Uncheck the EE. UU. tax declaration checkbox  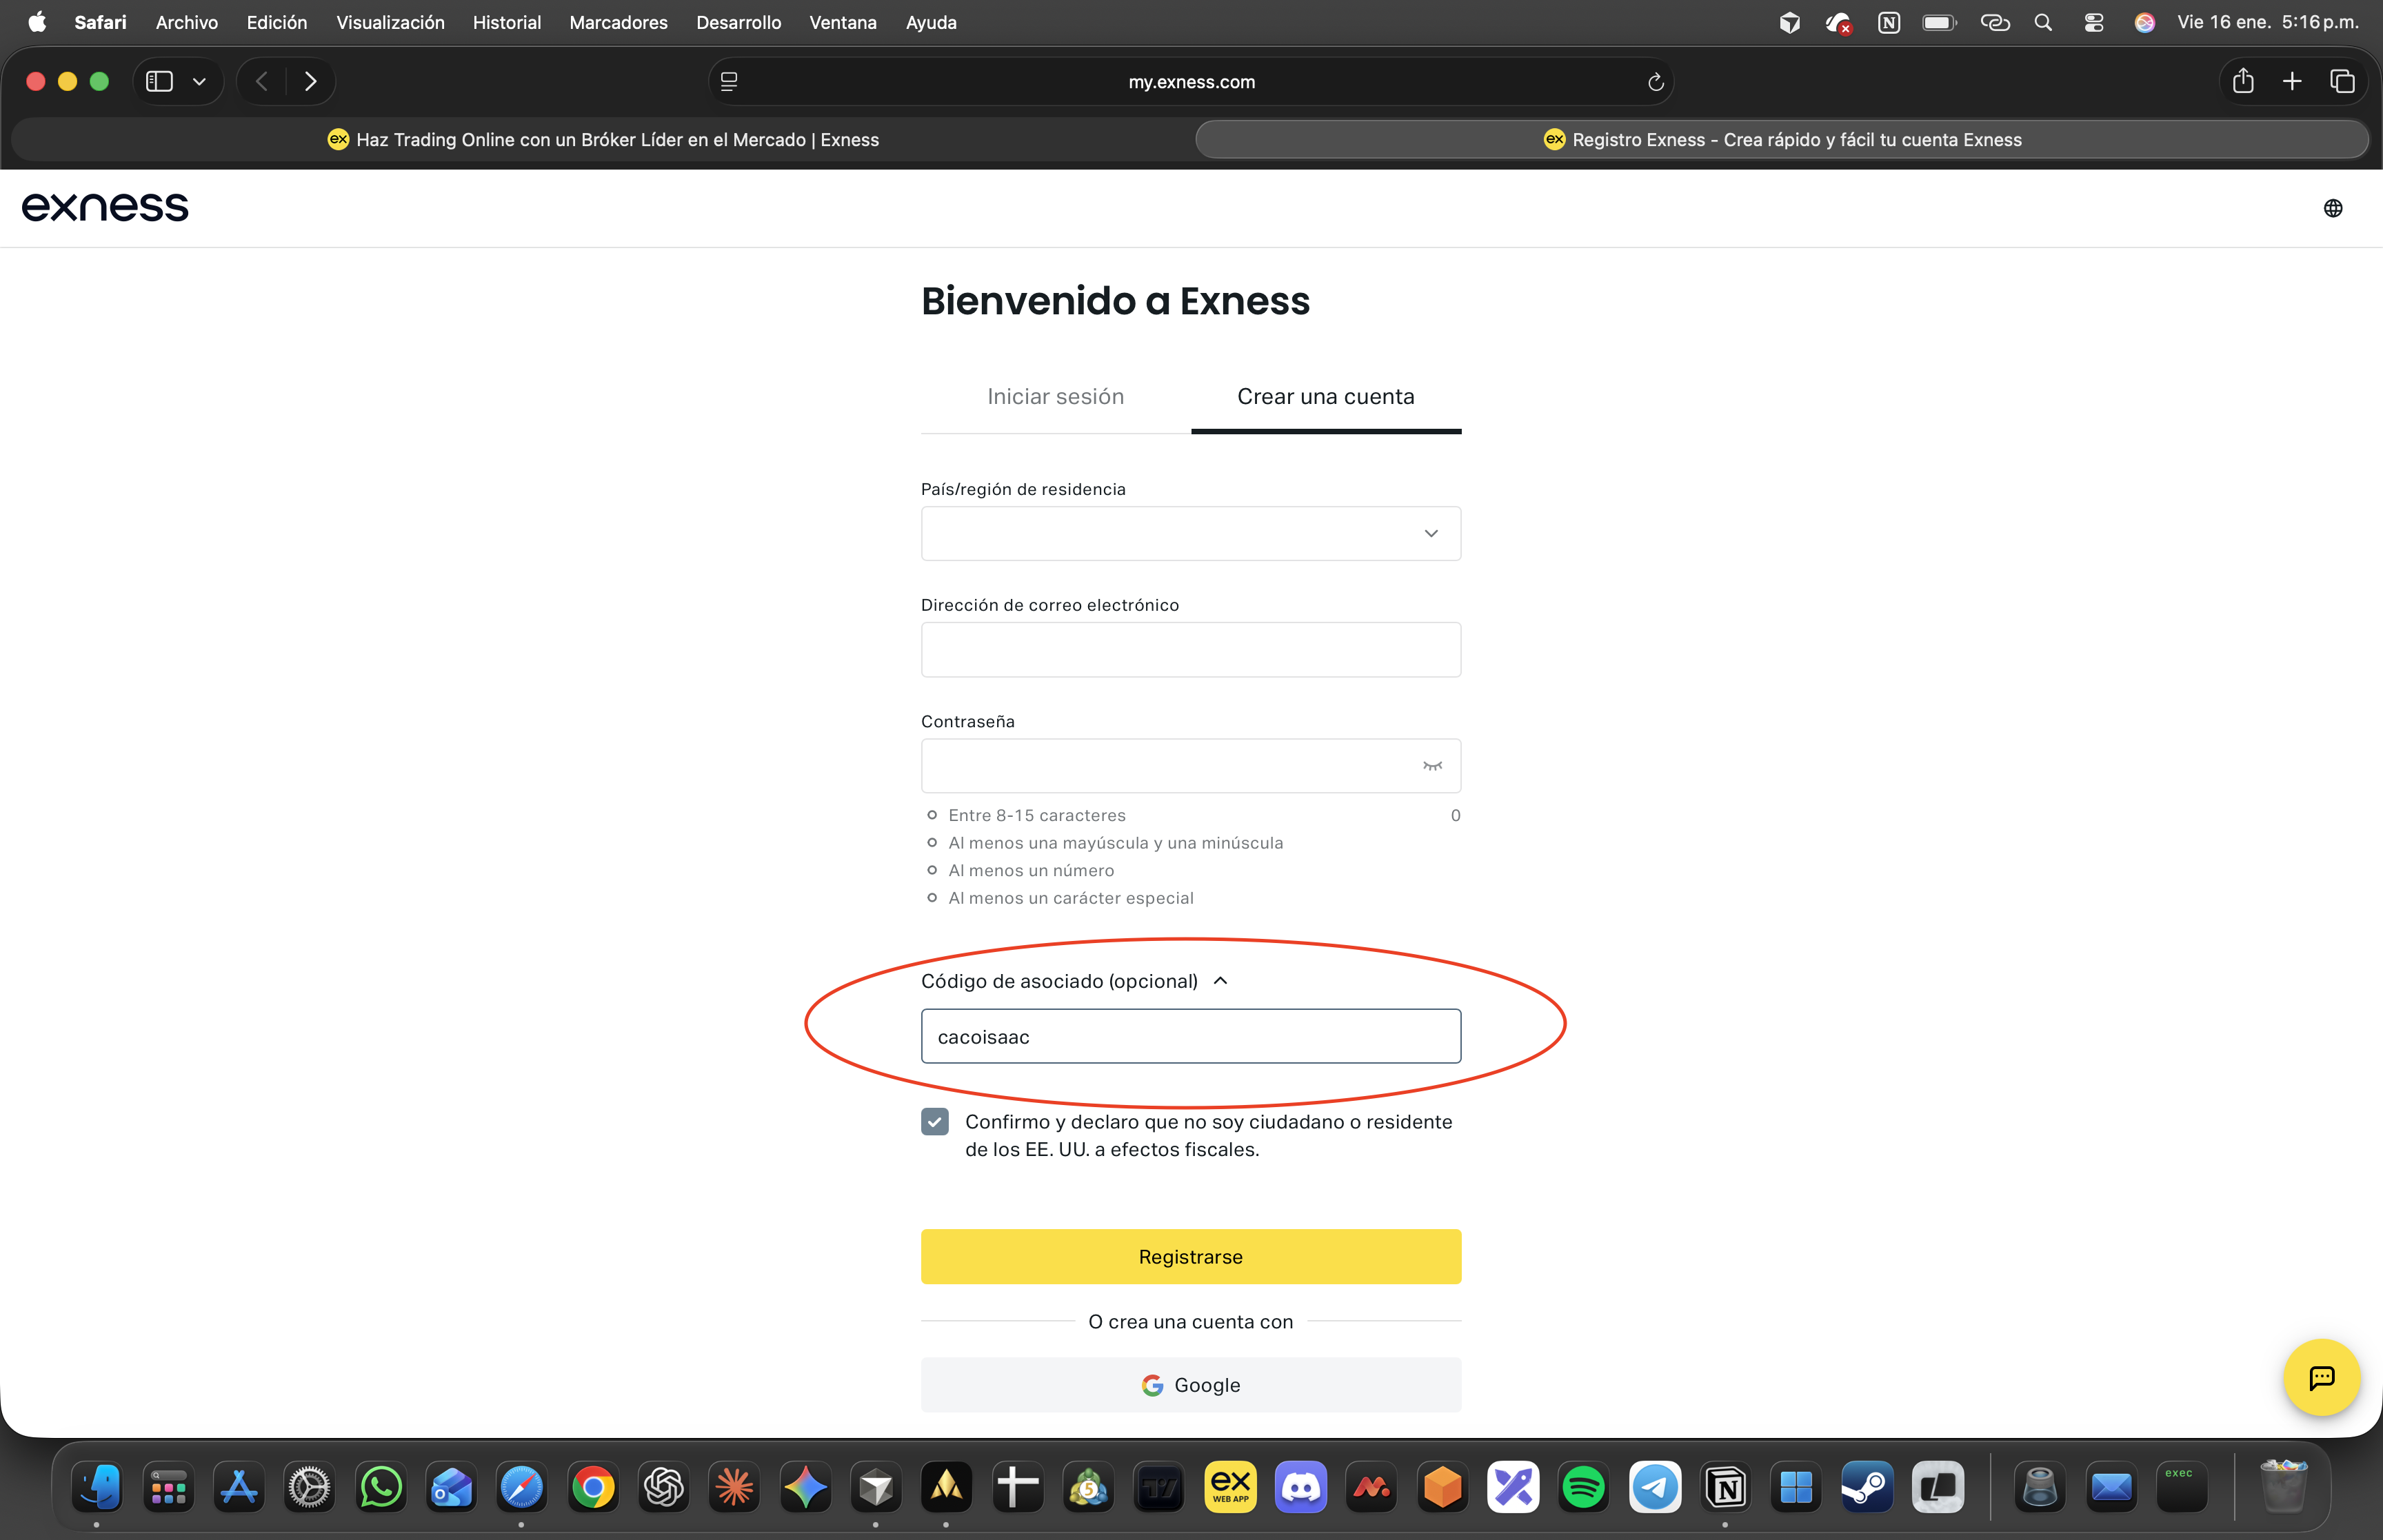click(934, 1121)
